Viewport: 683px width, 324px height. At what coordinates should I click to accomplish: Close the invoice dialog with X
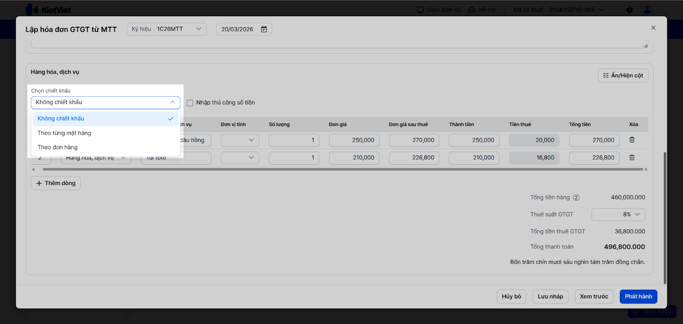653,28
